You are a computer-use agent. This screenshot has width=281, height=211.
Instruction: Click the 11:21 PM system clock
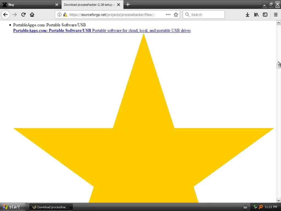point(271,207)
